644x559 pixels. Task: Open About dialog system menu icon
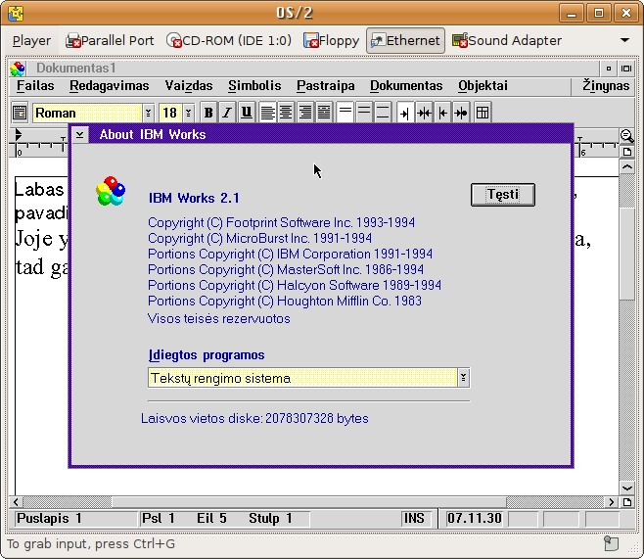[79, 134]
